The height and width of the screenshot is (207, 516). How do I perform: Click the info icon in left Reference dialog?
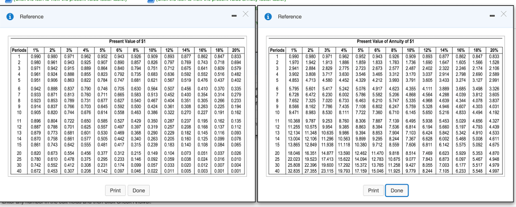pyautogui.click(x=11, y=17)
